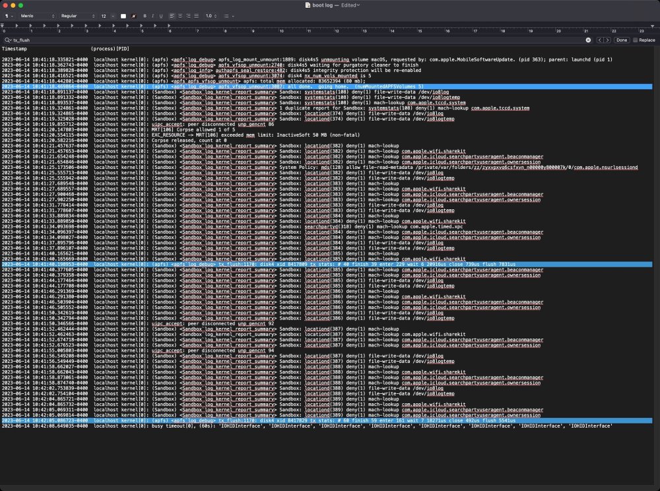Open the paragraph styles dropdown

(x=9, y=16)
